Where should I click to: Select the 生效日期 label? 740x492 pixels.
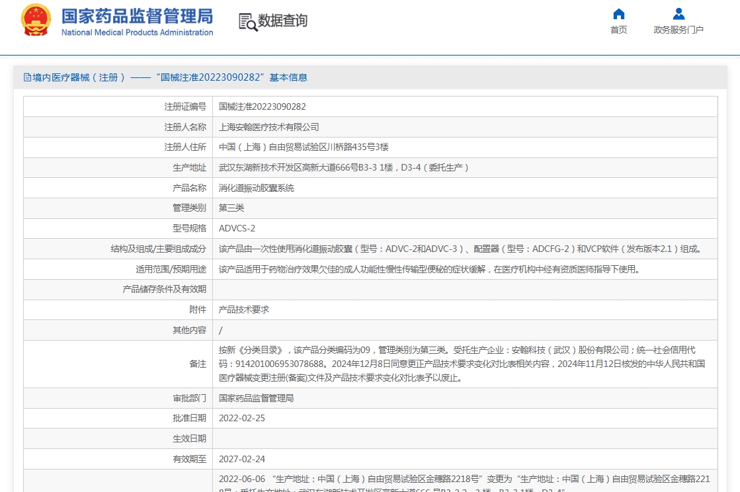click(x=189, y=438)
